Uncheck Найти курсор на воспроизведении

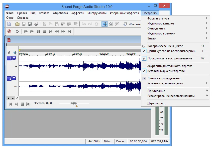(175, 51)
